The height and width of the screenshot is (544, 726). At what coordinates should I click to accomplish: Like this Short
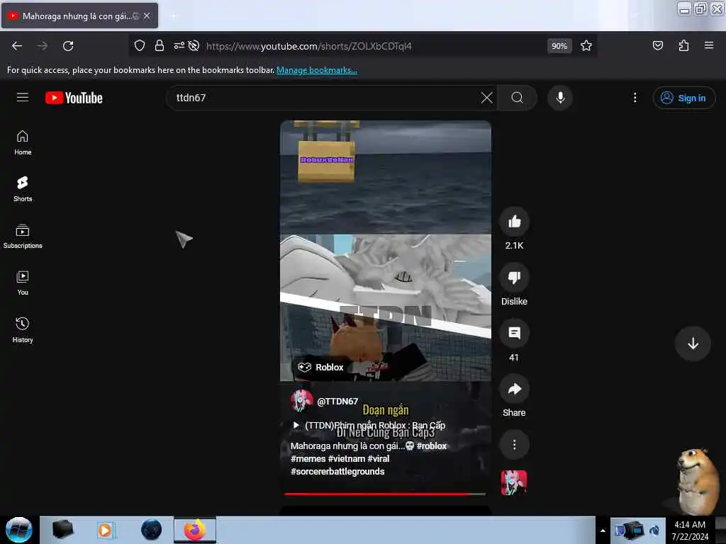click(x=514, y=222)
